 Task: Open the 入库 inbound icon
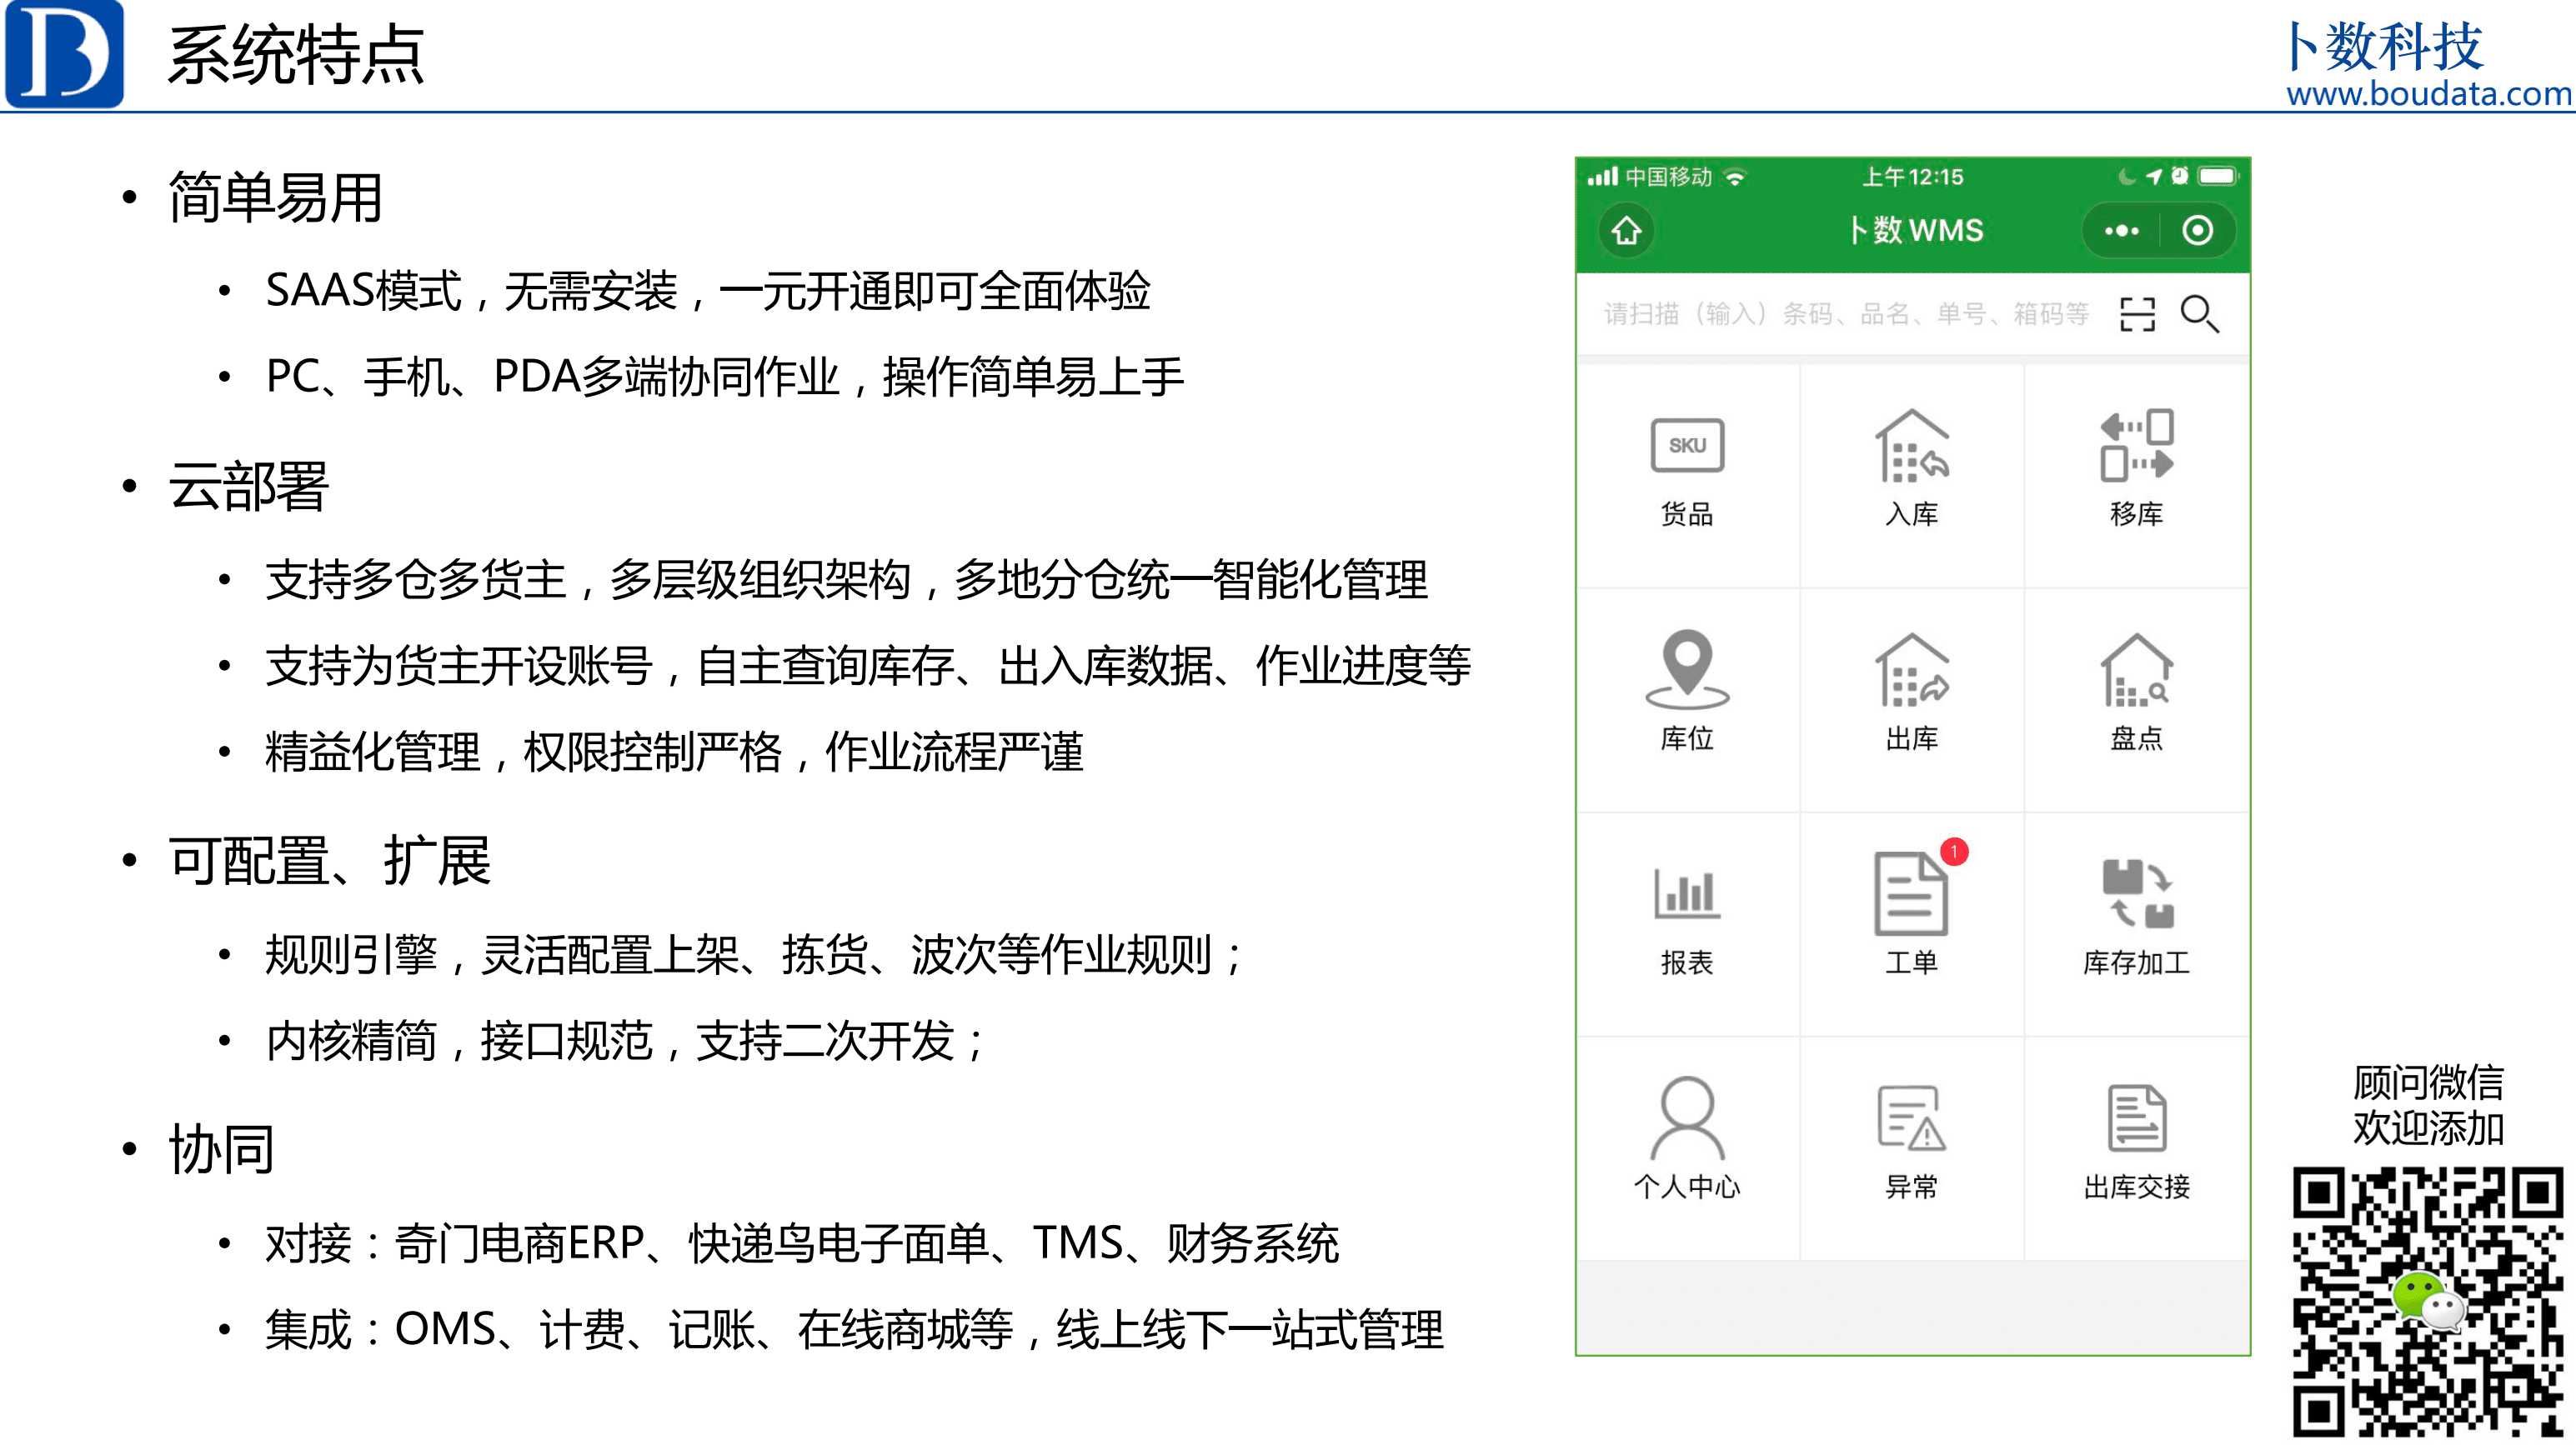1911,446
